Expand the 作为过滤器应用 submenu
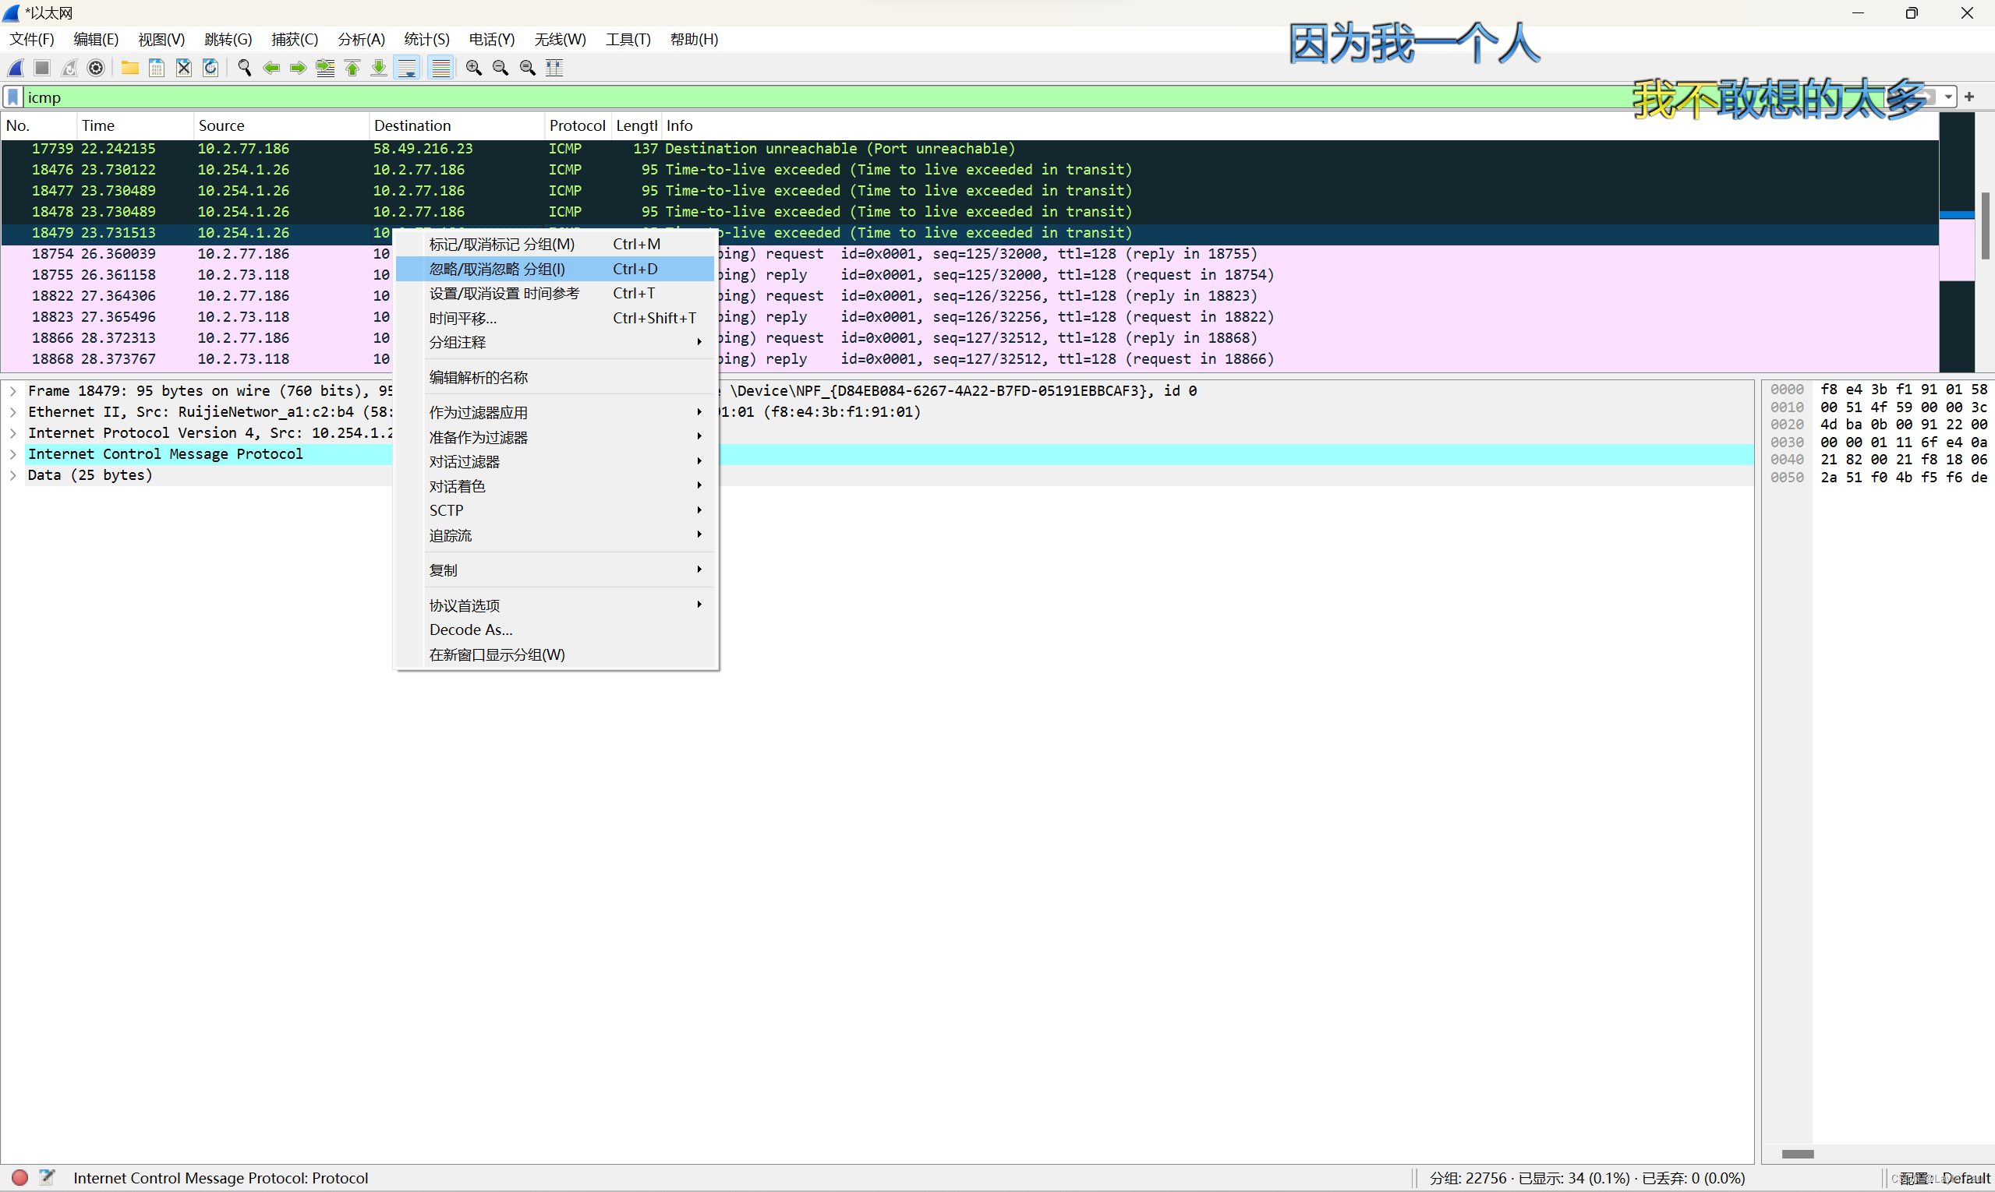 click(x=555, y=413)
